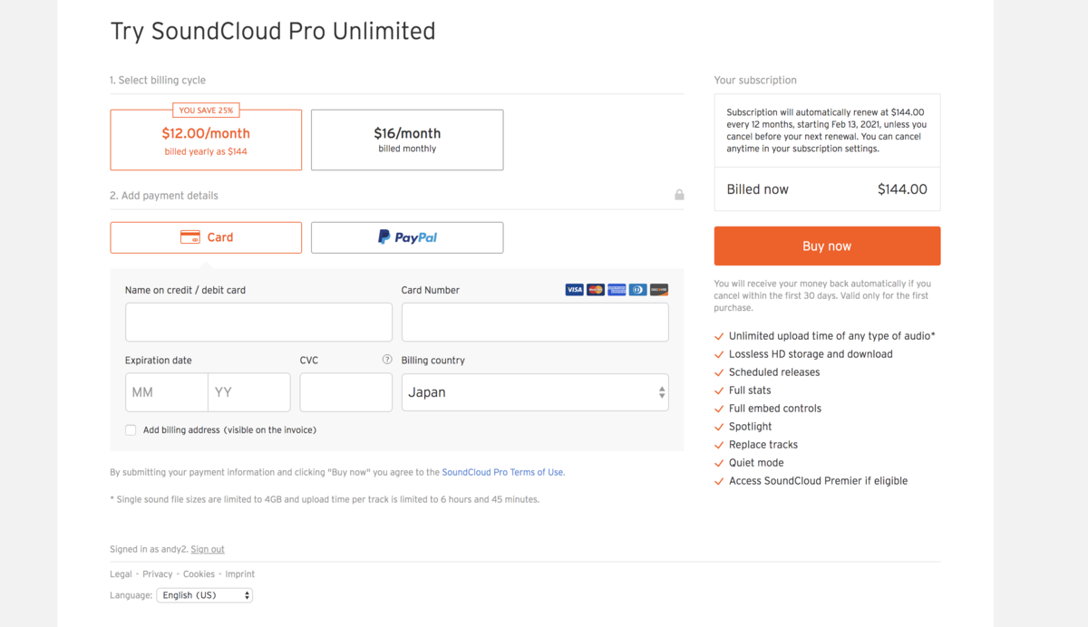Open the Billing country dropdown

click(535, 391)
